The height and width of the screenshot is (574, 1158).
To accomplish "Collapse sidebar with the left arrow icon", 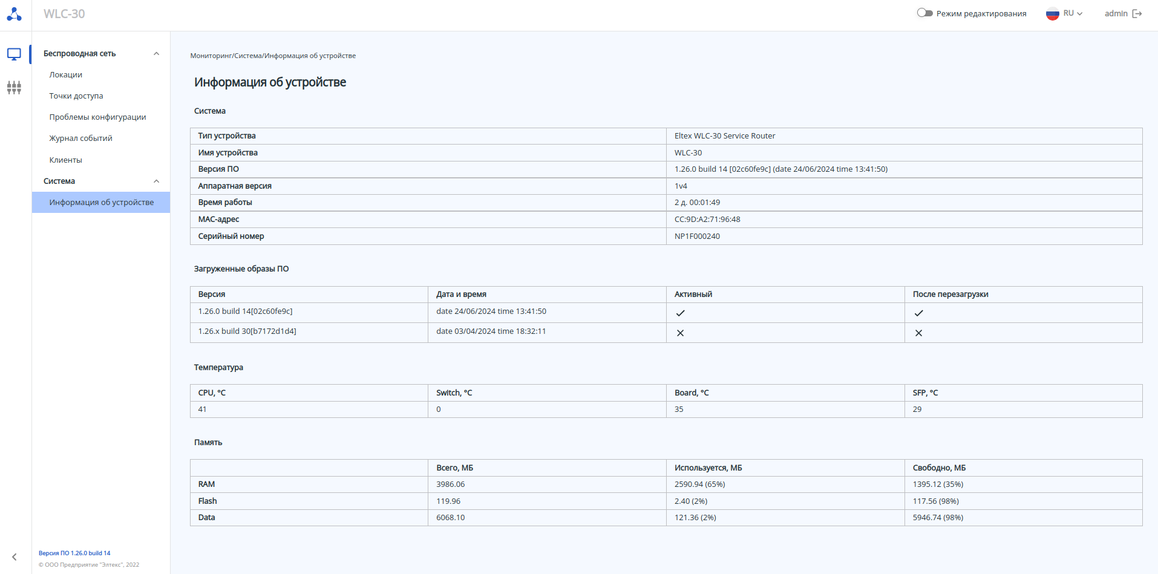I will coord(15,557).
